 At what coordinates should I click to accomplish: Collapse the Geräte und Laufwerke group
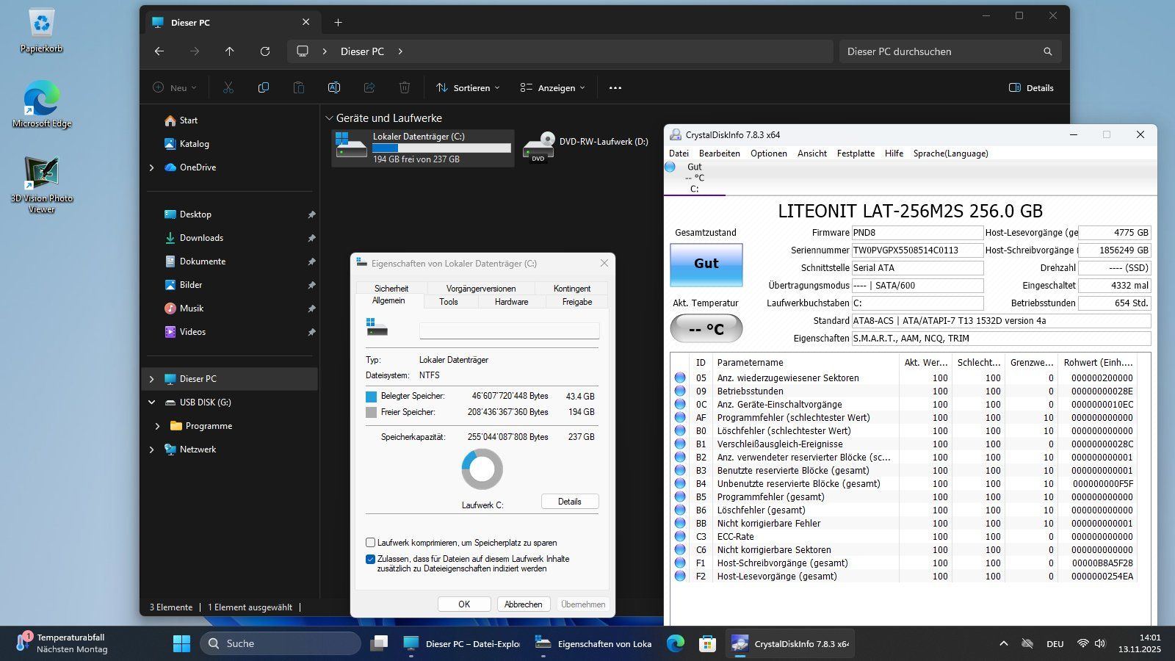click(328, 118)
